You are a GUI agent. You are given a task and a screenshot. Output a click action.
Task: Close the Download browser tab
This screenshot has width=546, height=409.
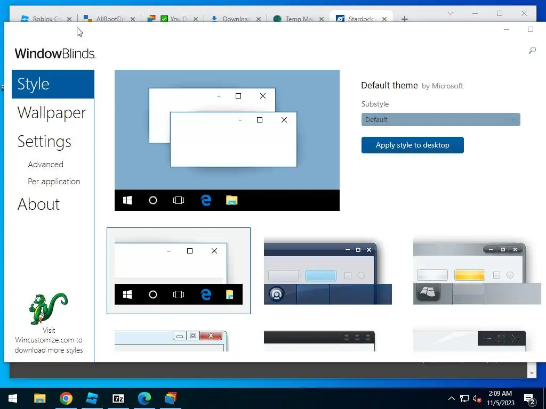(259, 19)
